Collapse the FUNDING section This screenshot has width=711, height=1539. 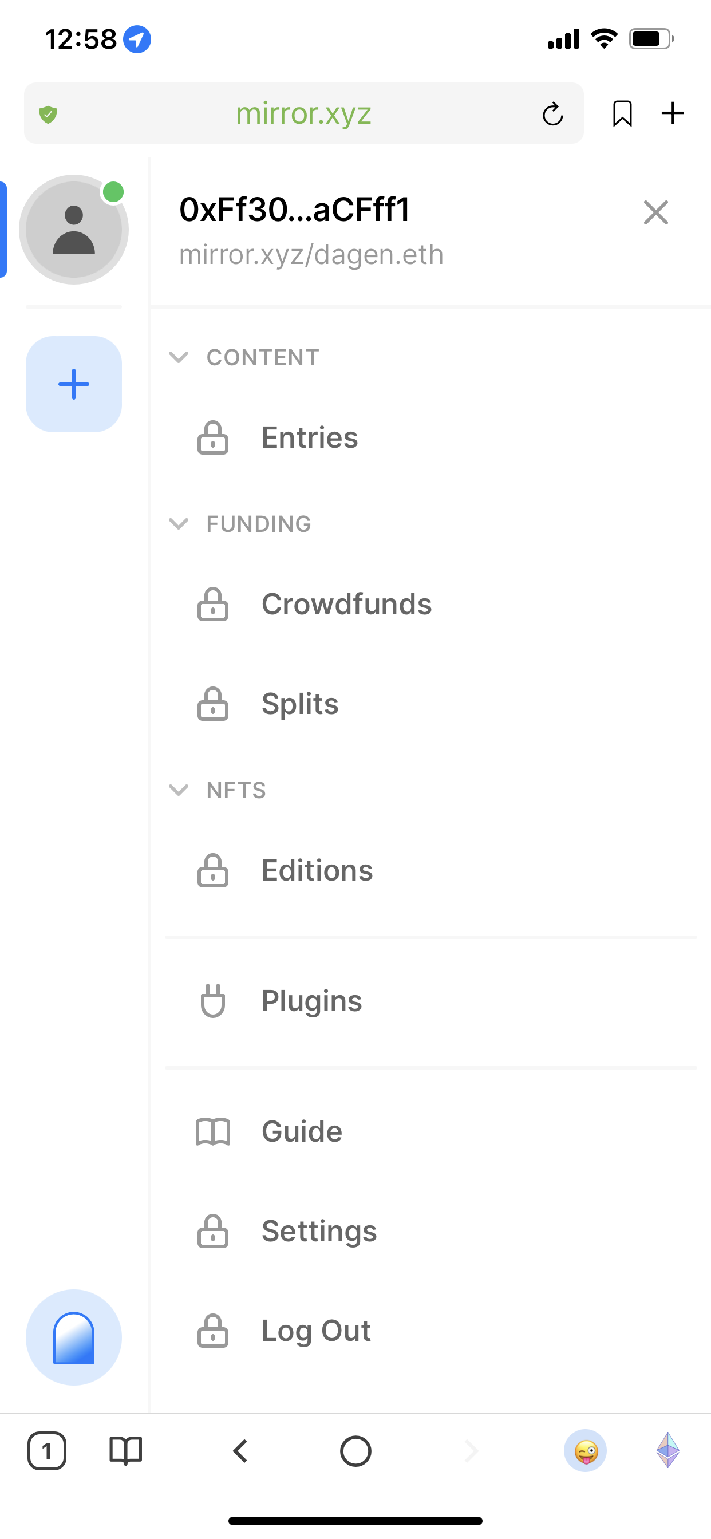coord(179,524)
